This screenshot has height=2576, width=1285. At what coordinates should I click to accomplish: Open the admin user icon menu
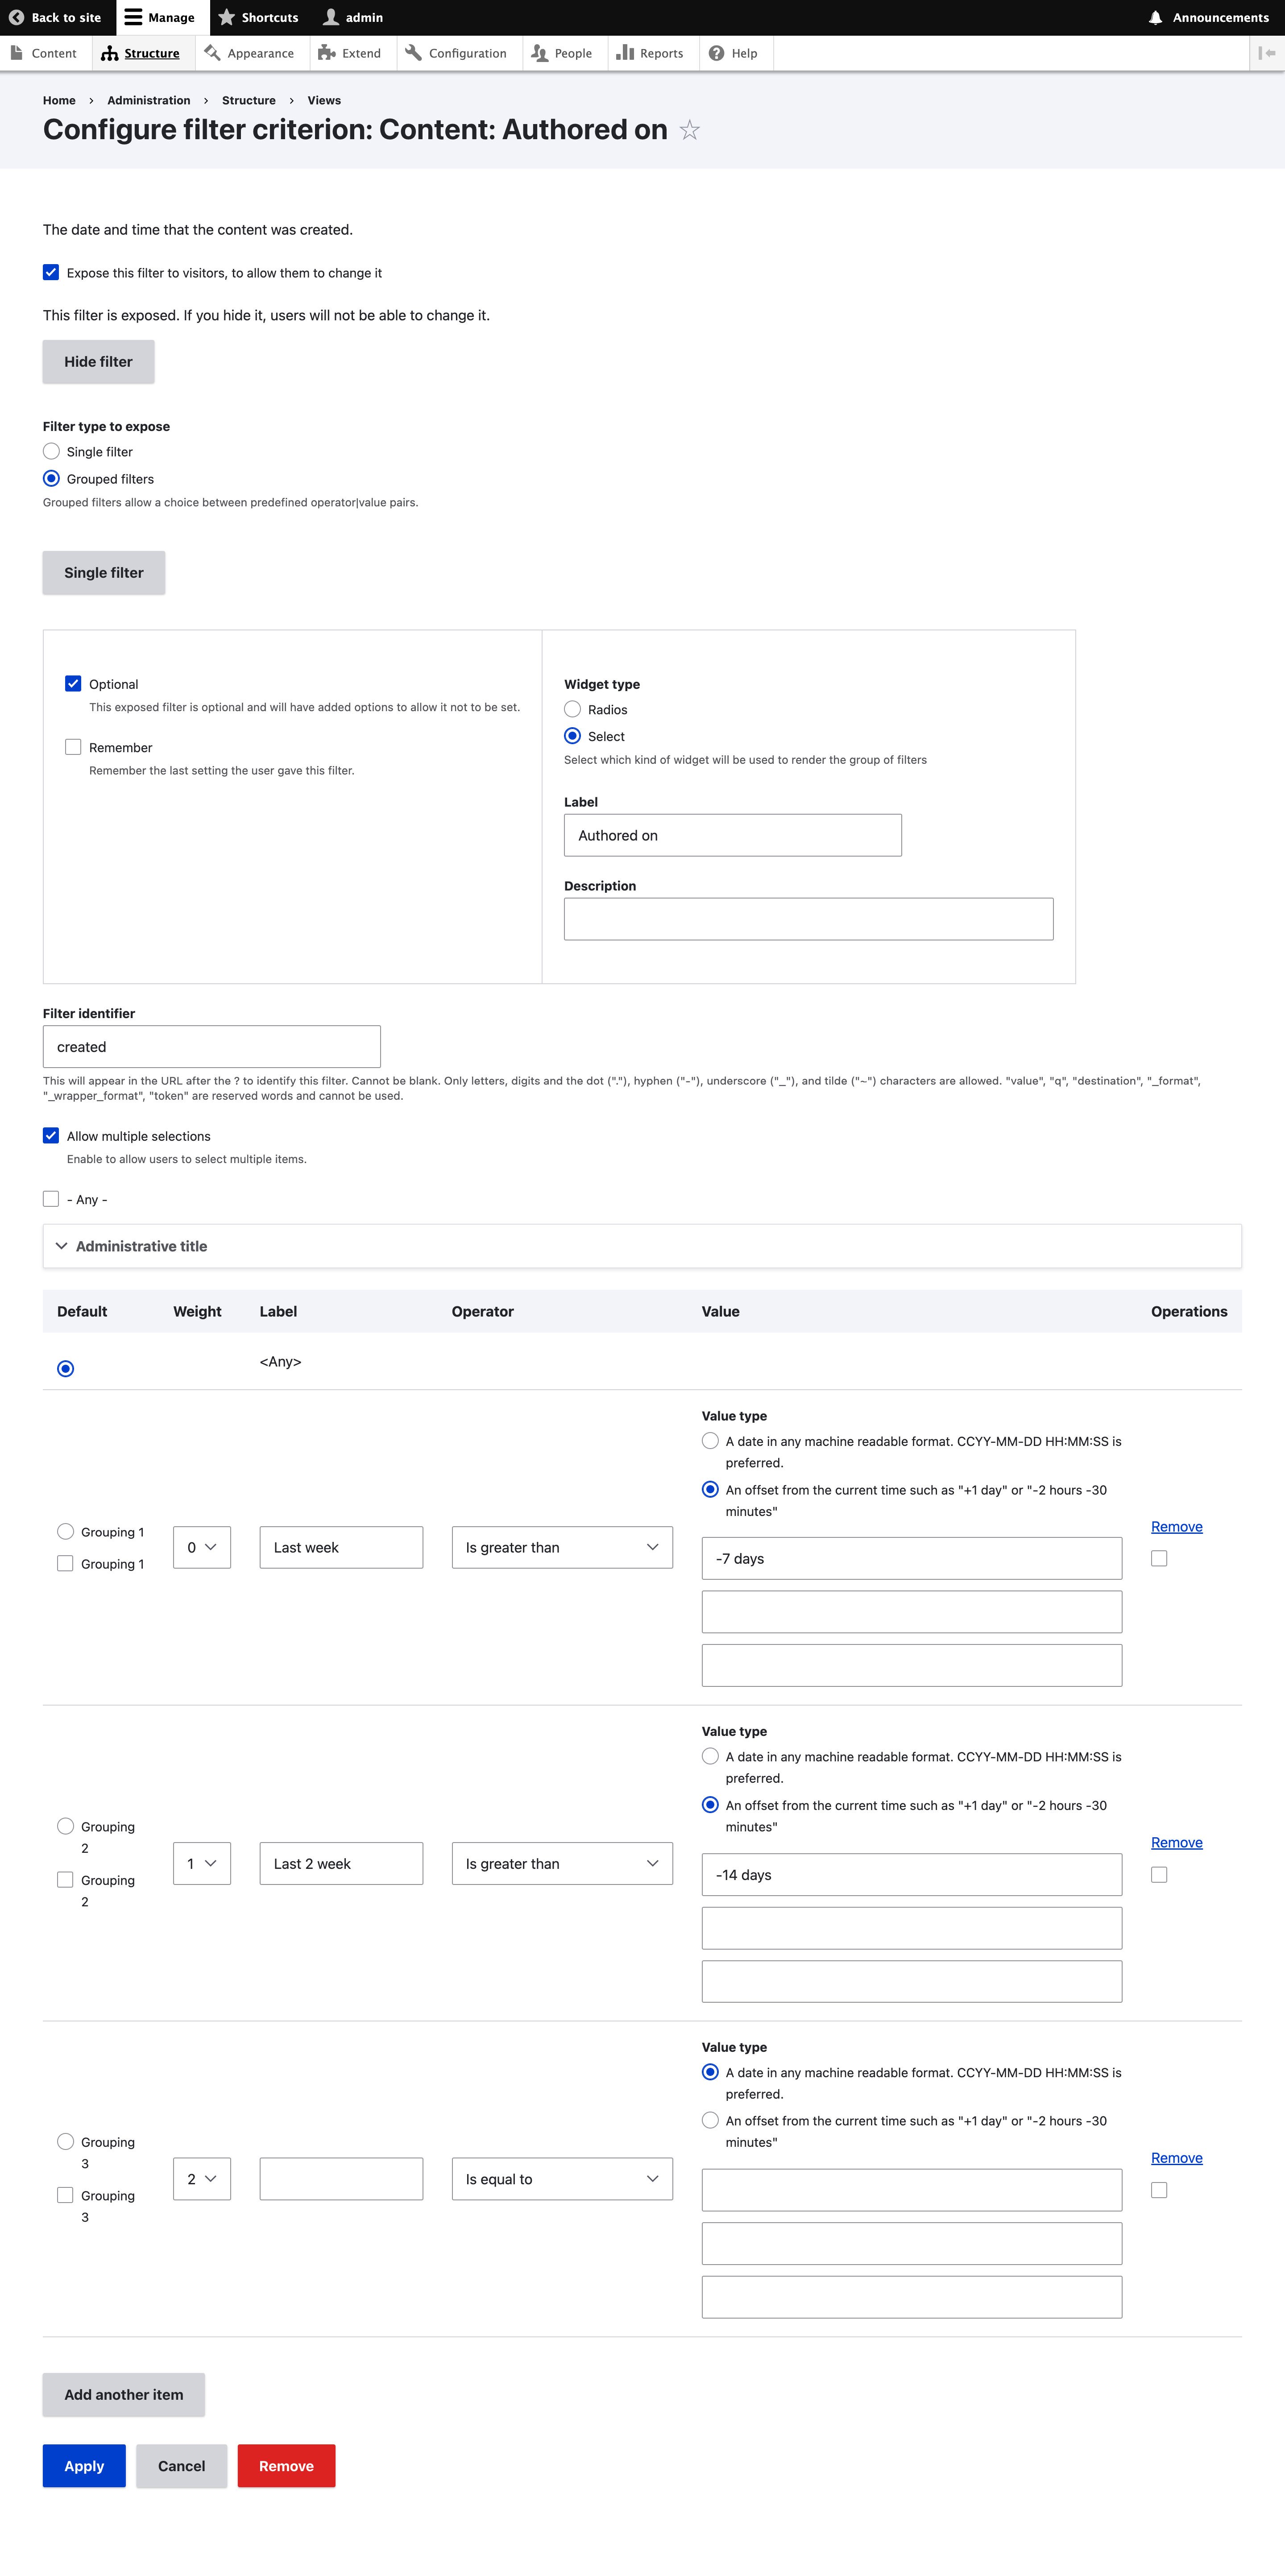[331, 17]
